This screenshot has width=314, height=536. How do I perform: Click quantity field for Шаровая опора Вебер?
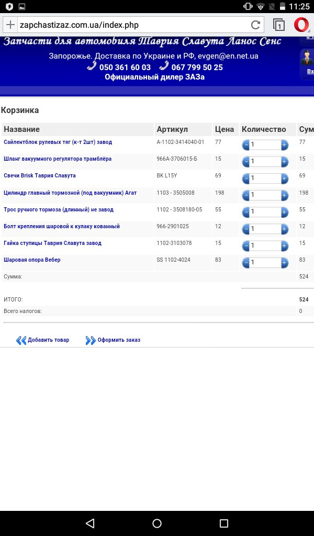click(265, 263)
